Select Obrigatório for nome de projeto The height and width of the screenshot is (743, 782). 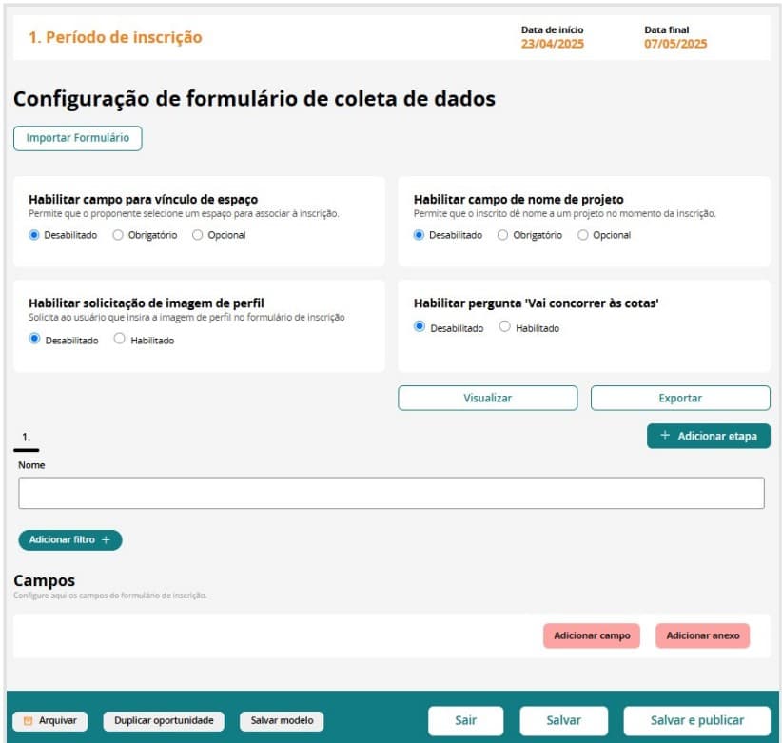point(502,235)
